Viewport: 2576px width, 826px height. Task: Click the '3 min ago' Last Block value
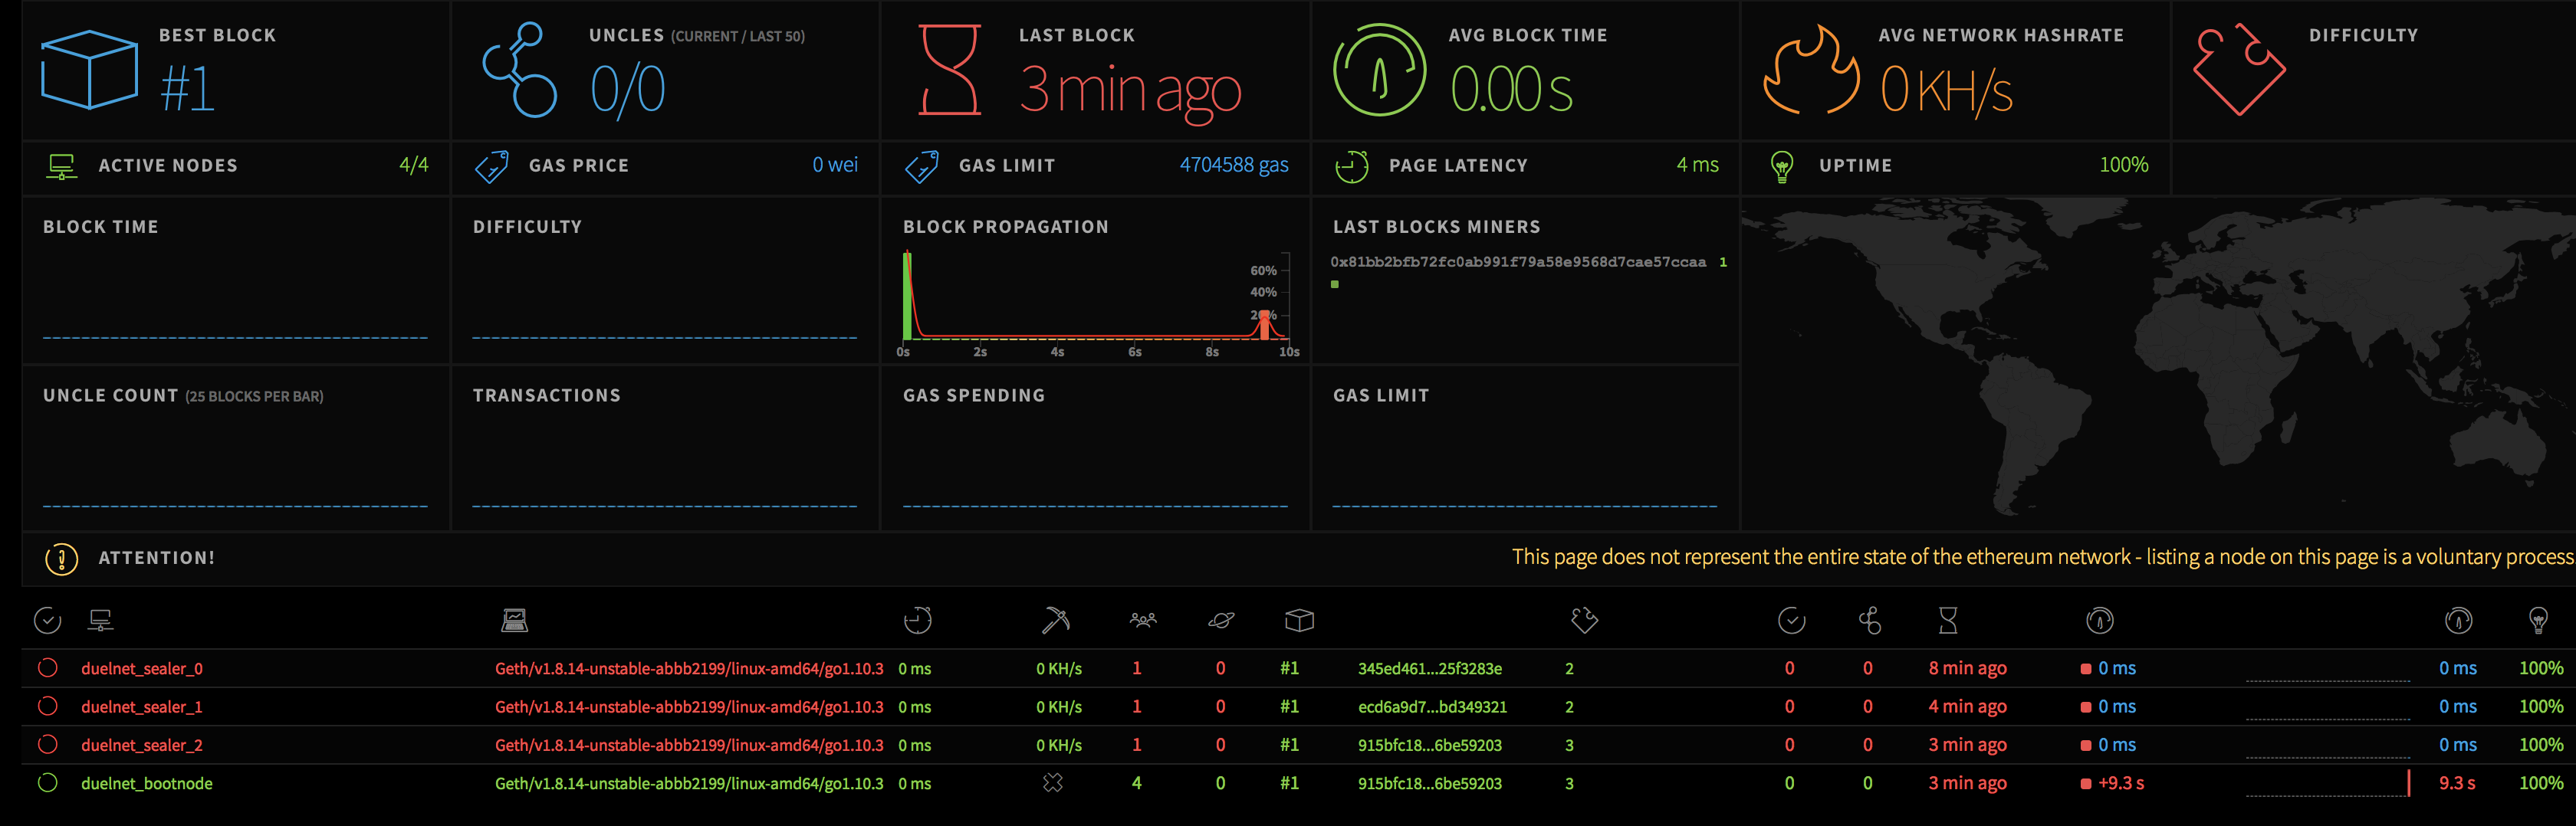[x=1130, y=93]
